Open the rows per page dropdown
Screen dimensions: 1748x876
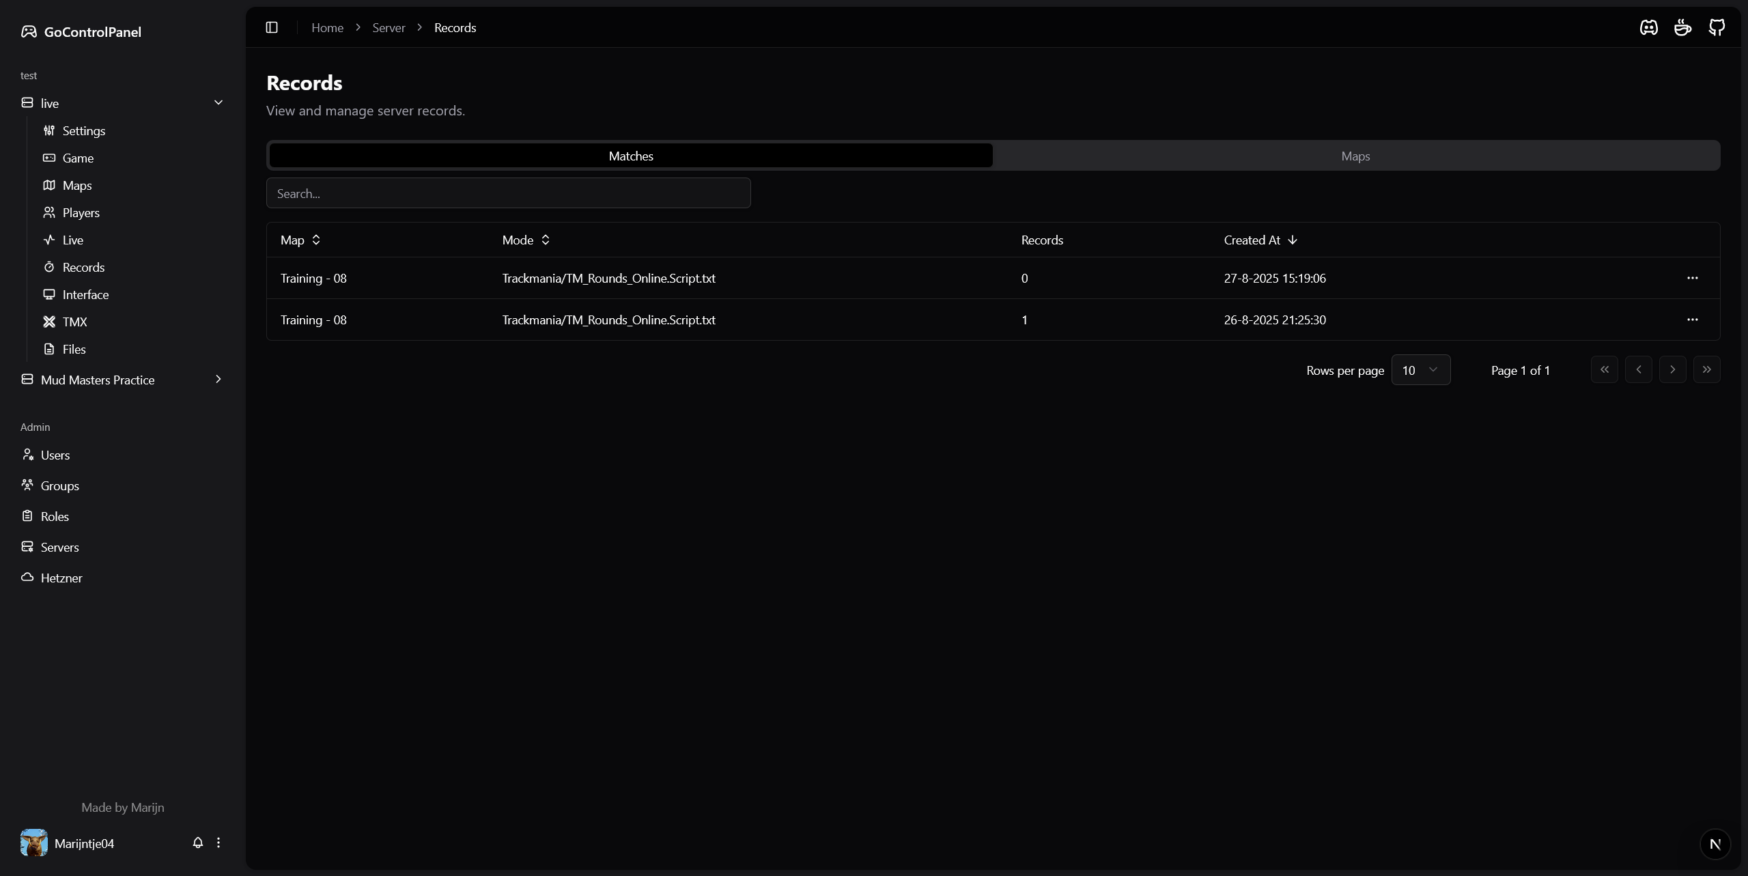coord(1420,370)
